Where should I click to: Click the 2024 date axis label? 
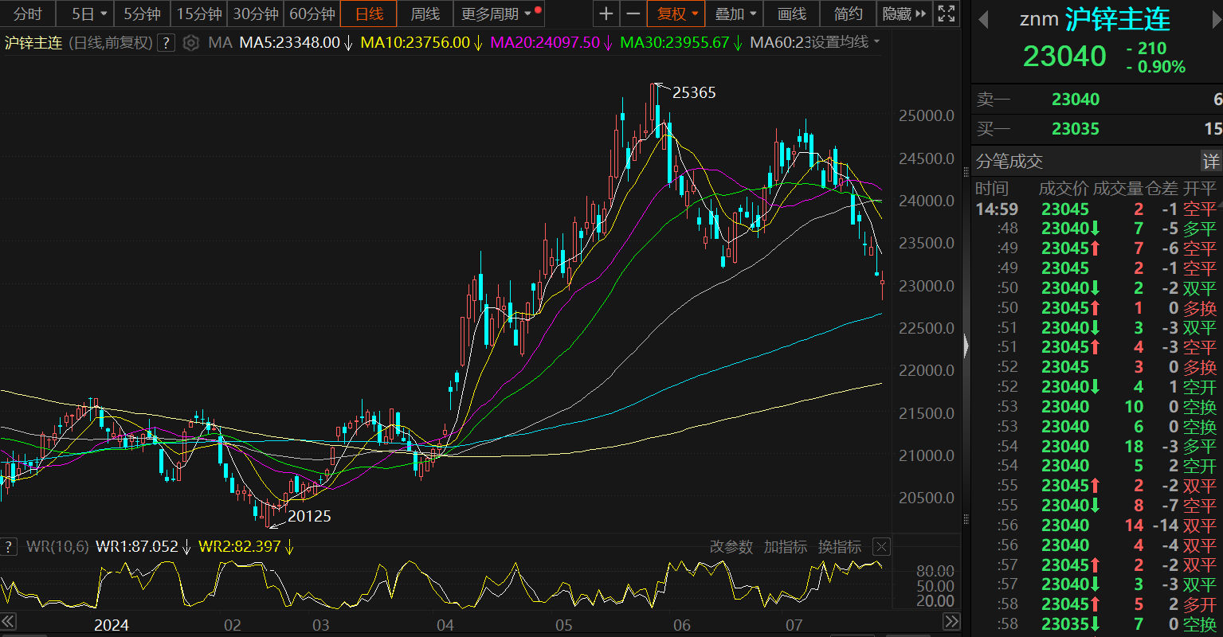pyautogui.click(x=111, y=624)
